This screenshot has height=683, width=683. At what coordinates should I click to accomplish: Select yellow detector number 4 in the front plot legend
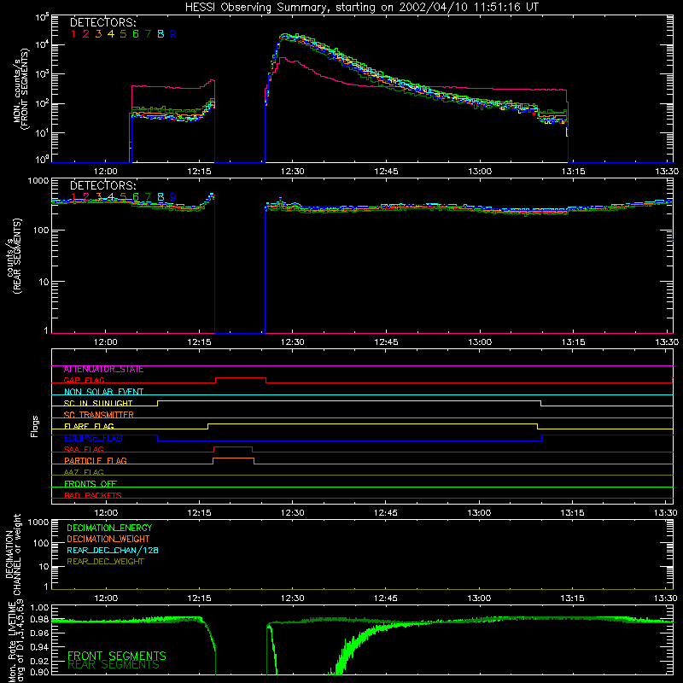[x=111, y=34]
